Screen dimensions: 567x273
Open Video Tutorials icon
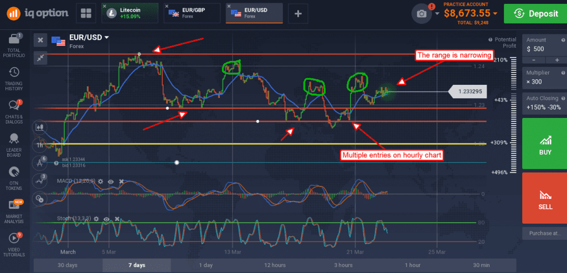[14, 238]
